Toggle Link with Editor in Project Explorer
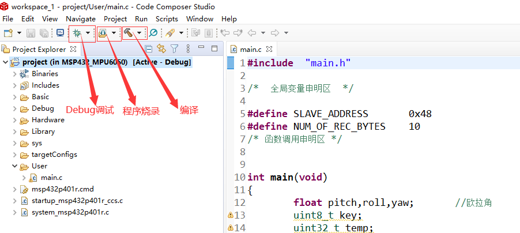 [161, 49]
